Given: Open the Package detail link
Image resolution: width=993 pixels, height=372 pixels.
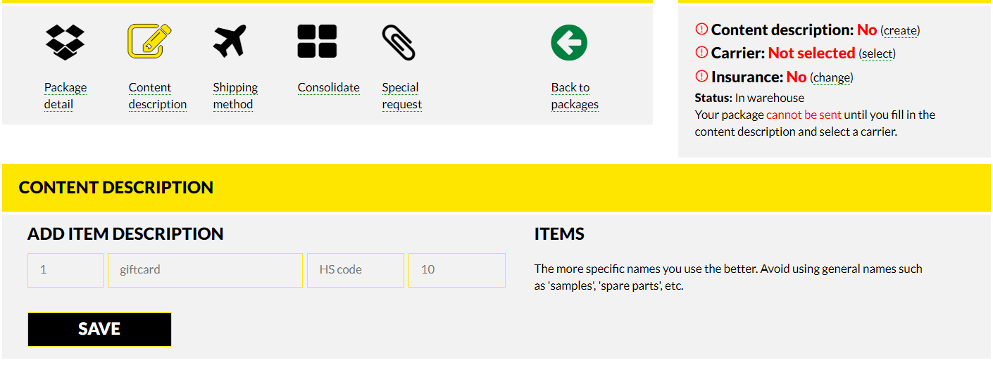Looking at the screenshot, I should (x=65, y=96).
